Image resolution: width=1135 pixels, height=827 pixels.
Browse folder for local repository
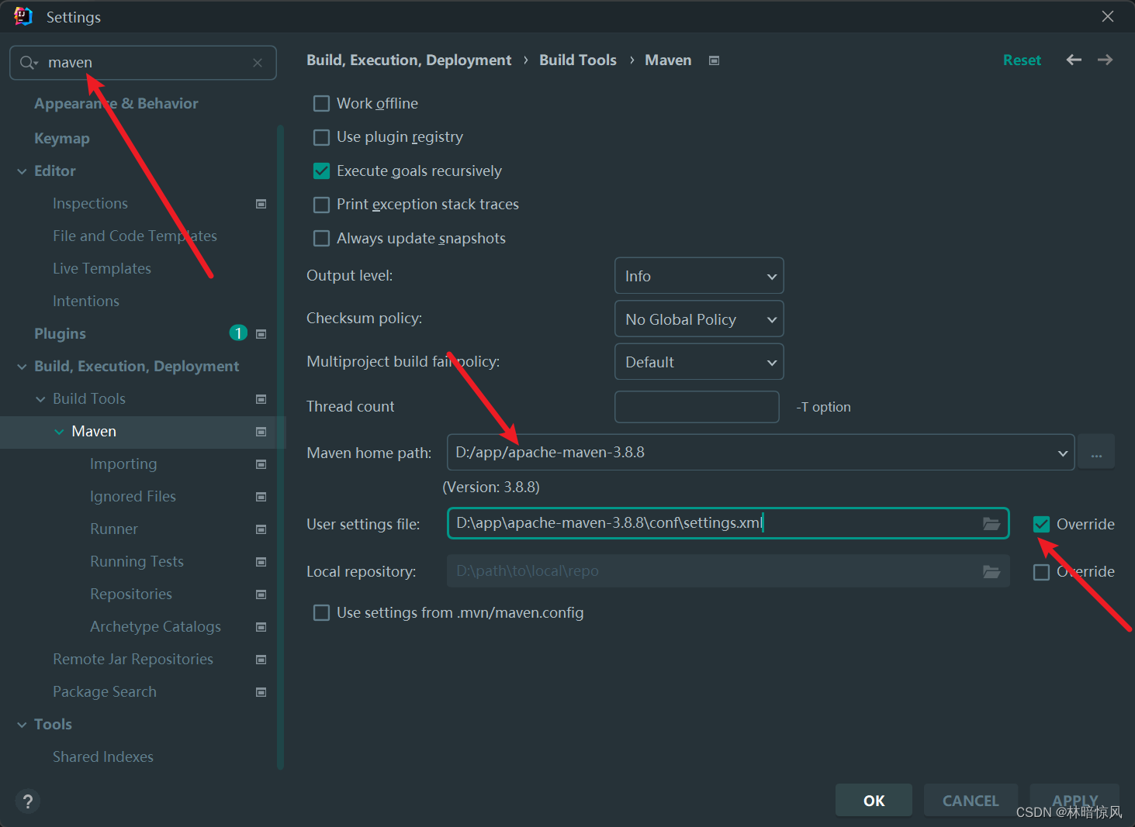[991, 571]
